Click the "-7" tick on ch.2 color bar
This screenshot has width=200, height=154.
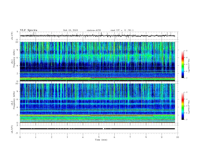(186, 120)
